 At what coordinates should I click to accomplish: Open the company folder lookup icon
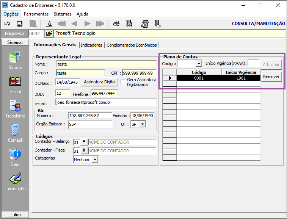pos(49,33)
